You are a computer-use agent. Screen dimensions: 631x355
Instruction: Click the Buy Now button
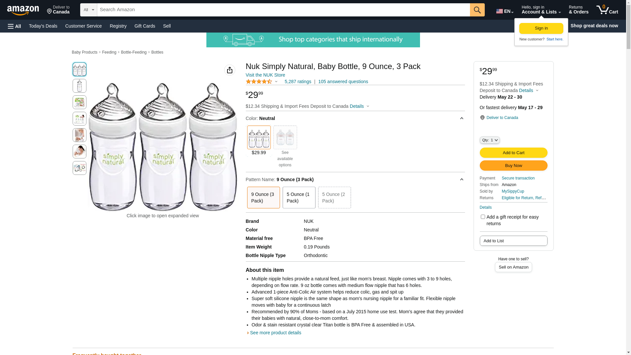coord(513,166)
